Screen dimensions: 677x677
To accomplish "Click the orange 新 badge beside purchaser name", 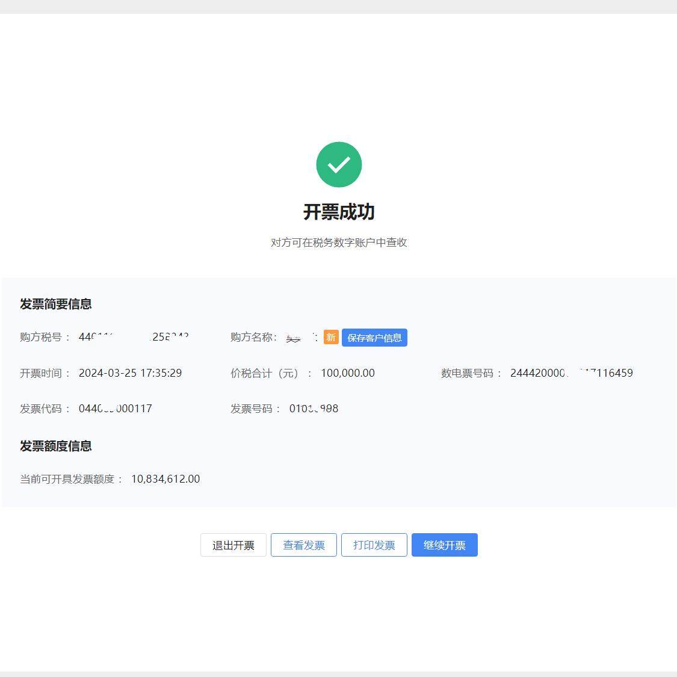I will 331,338.
